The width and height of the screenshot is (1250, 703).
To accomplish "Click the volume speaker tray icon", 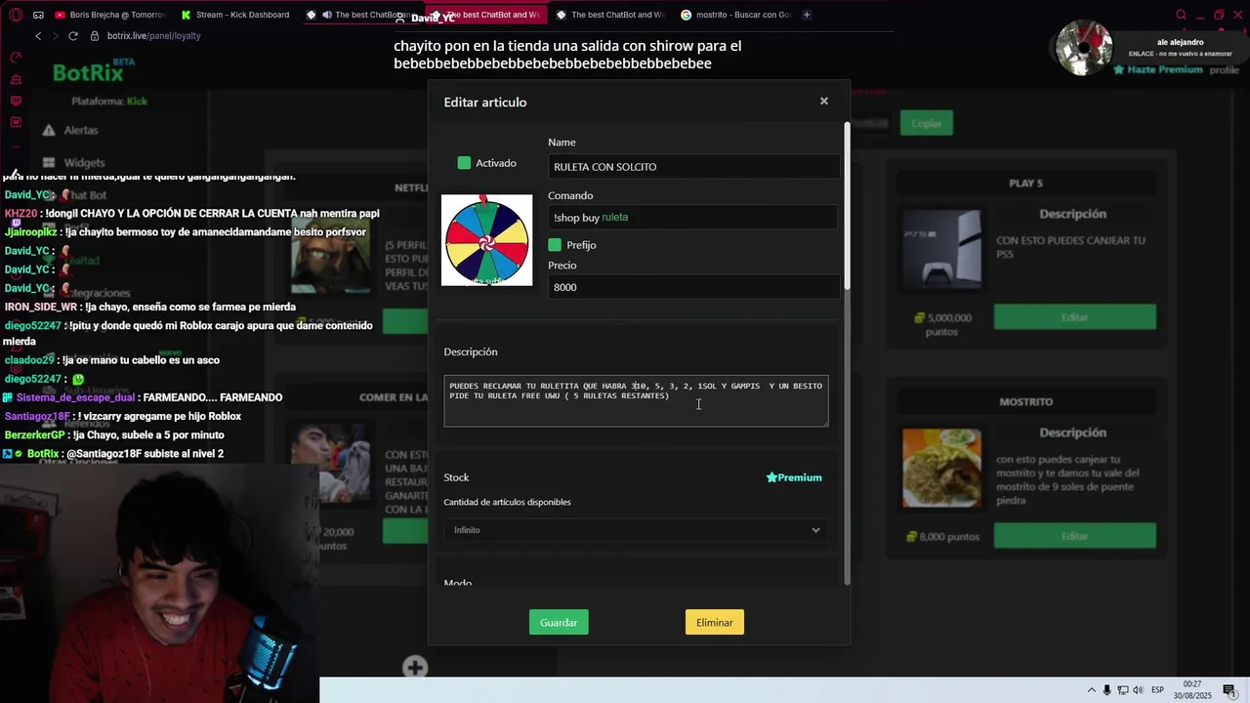I will [x=1138, y=690].
